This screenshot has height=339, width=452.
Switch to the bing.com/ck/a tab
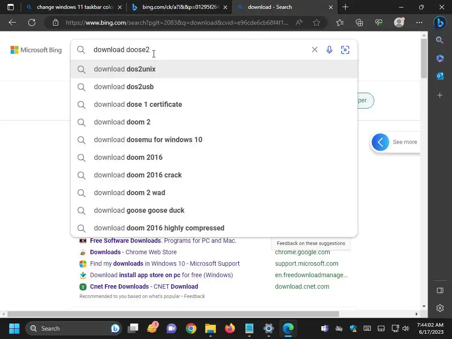click(180, 7)
